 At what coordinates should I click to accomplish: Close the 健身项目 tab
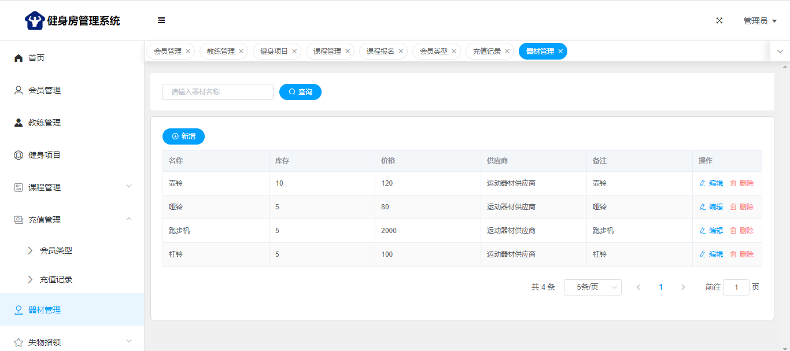coord(294,51)
